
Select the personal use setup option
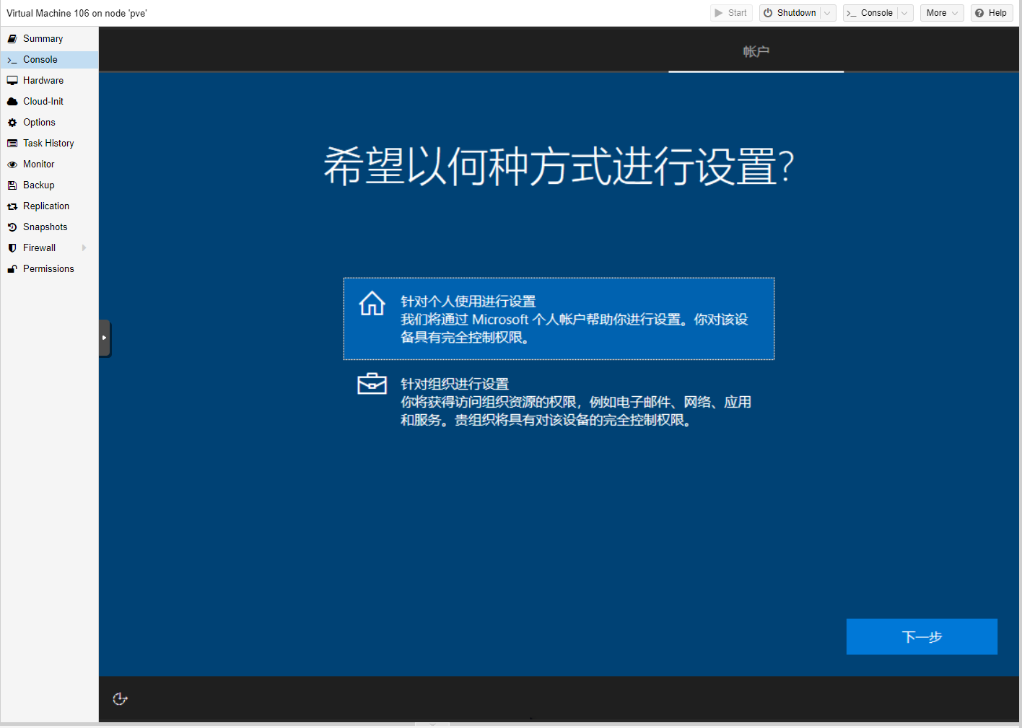coord(558,319)
